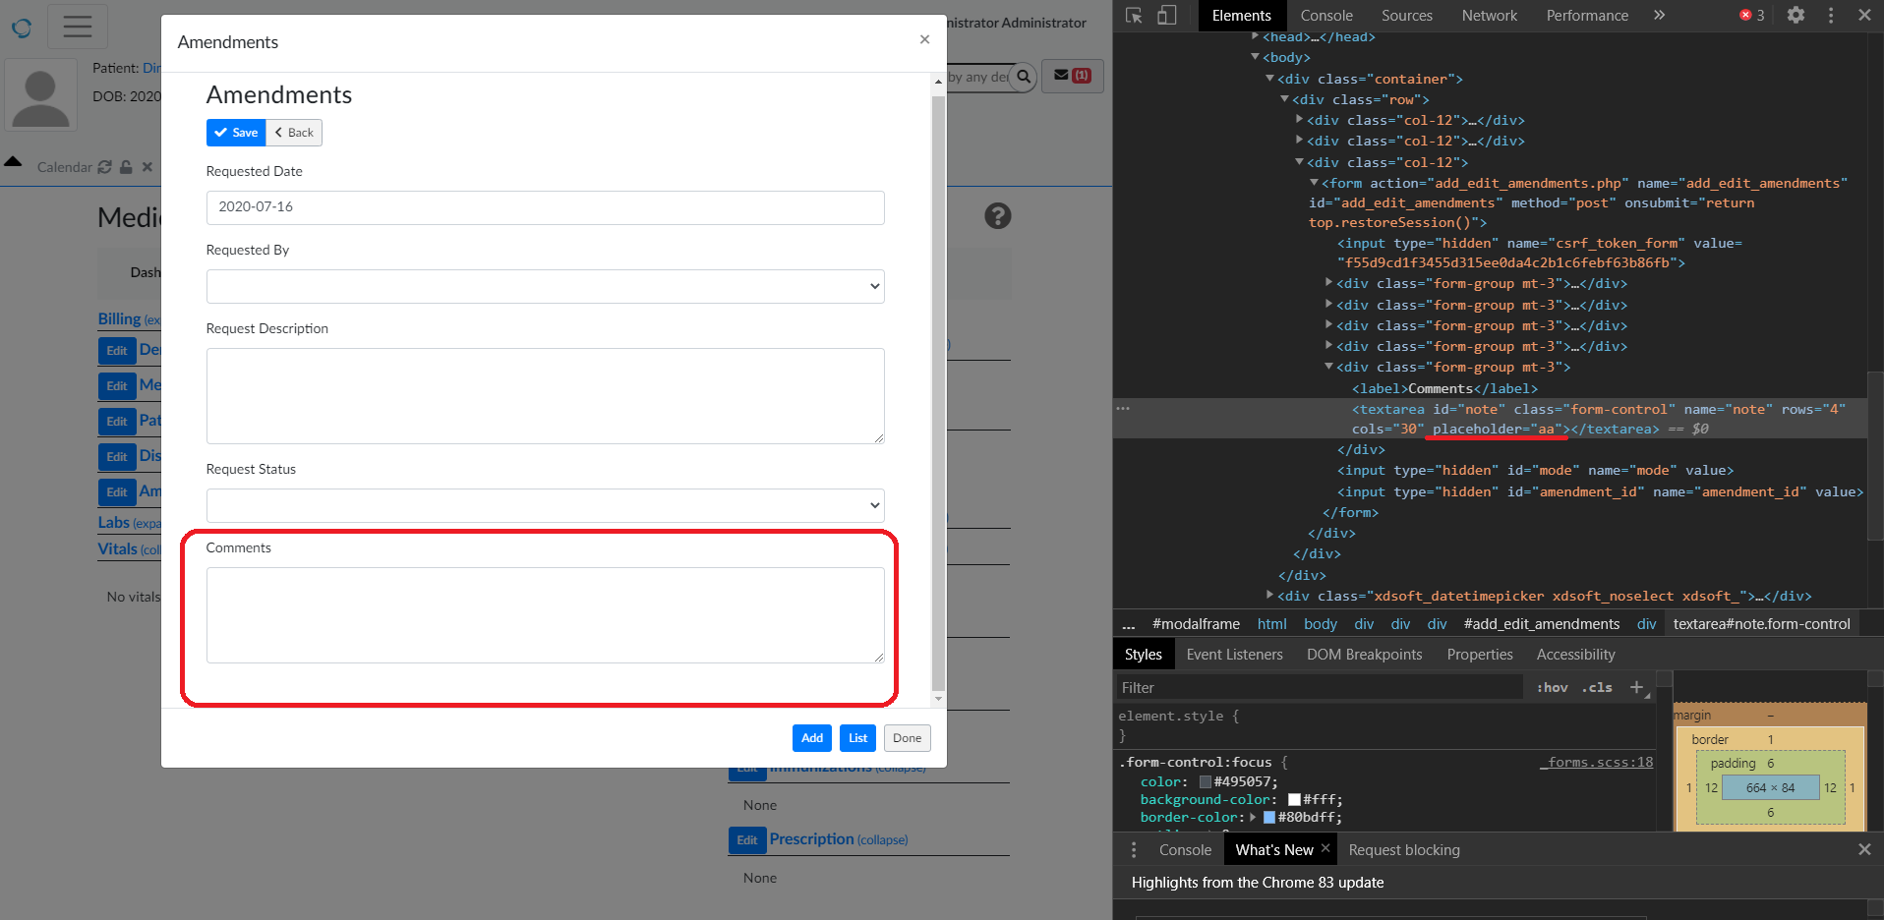Open the DevTools settings gear
The image size is (1884, 920).
coord(1796,15)
